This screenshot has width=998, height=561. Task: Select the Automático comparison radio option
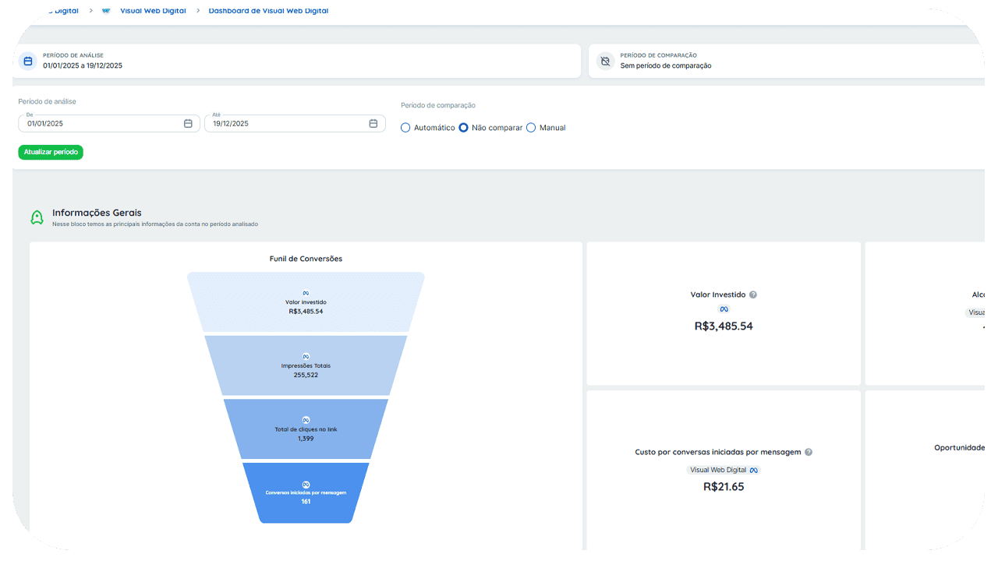coord(405,128)
